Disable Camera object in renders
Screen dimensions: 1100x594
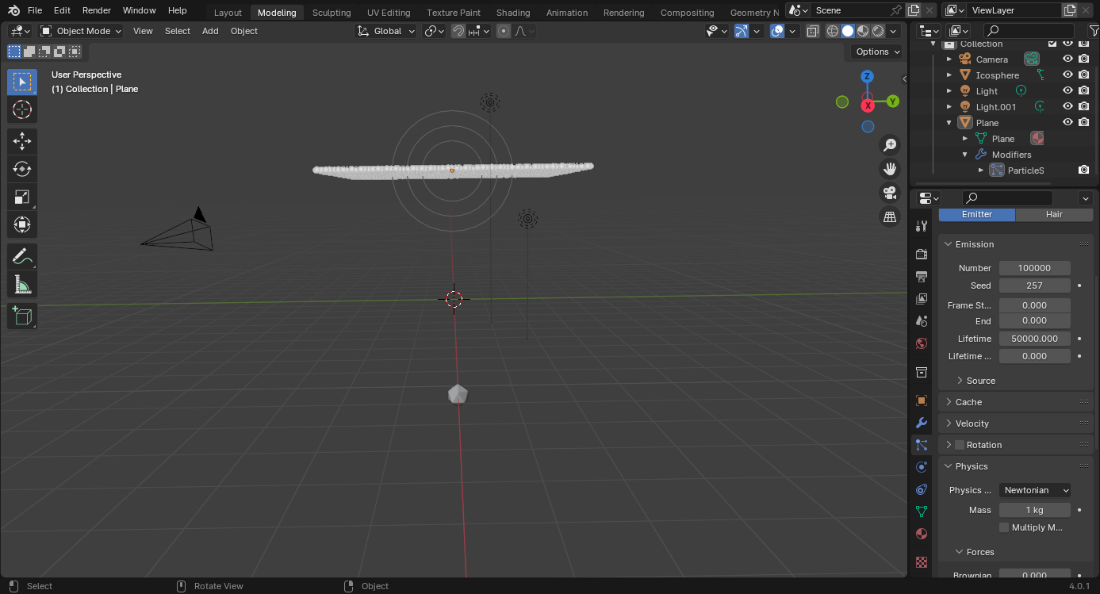click(1084, 59)
